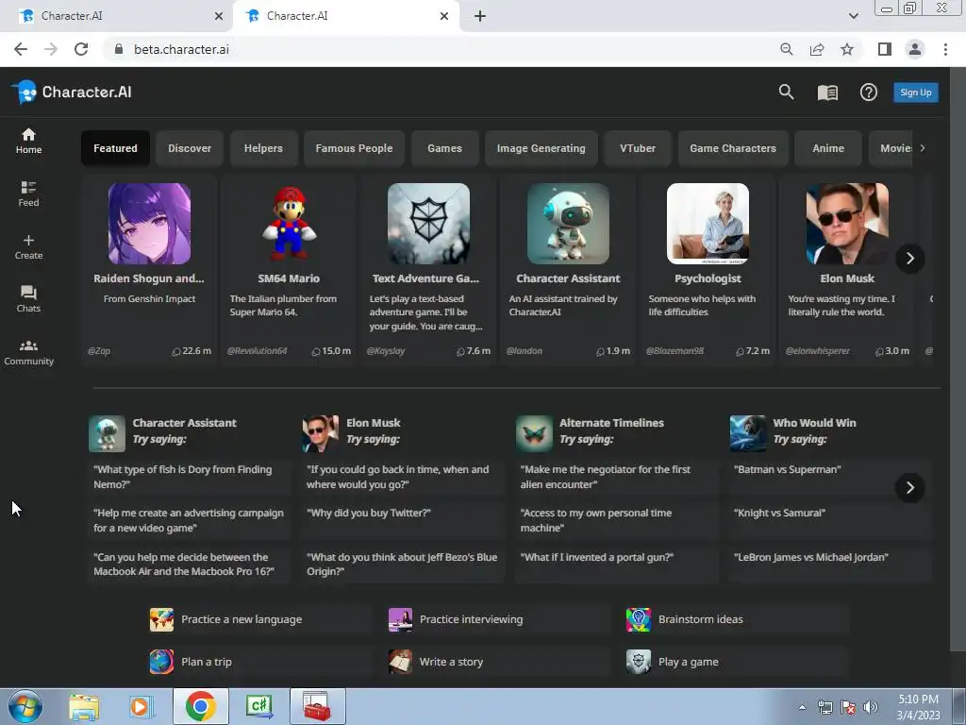Switch to the Anime tab
The image size is (966, 725).
tap(828, 148)
